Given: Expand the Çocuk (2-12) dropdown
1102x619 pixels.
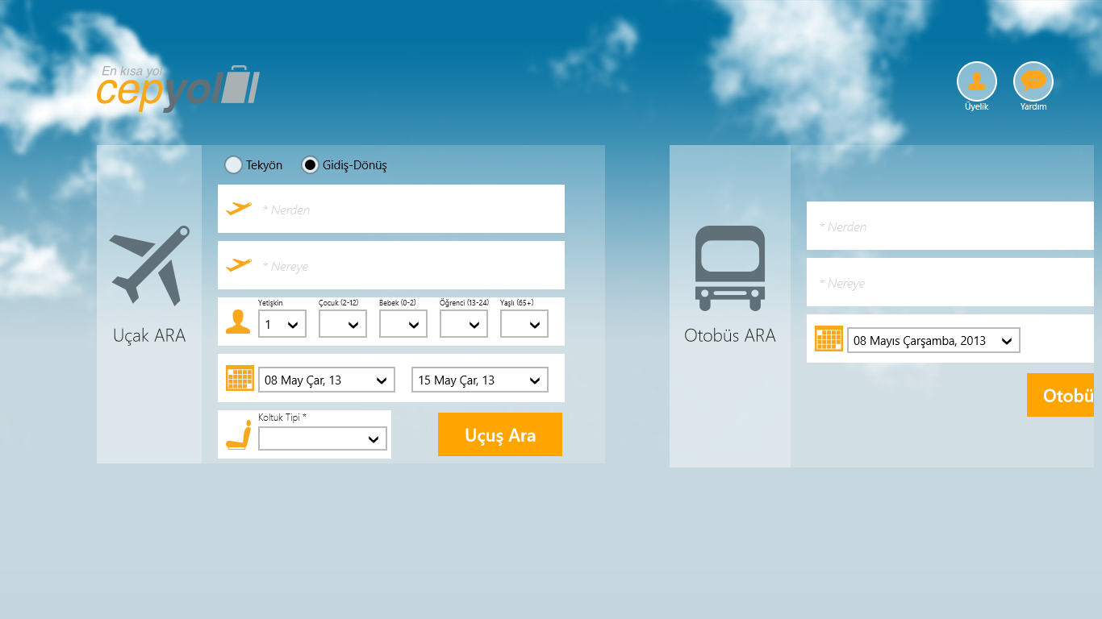Looking at the screenshot, I should [342, 324].
